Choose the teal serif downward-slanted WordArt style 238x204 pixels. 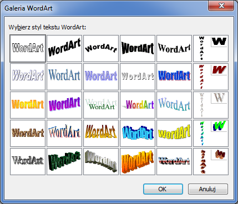(x=174, y=105)
